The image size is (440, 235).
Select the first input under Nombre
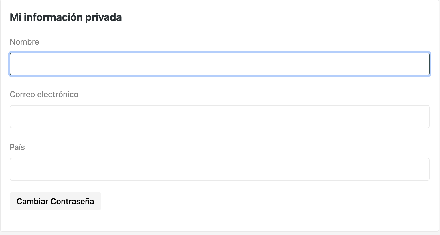(220, 64)
